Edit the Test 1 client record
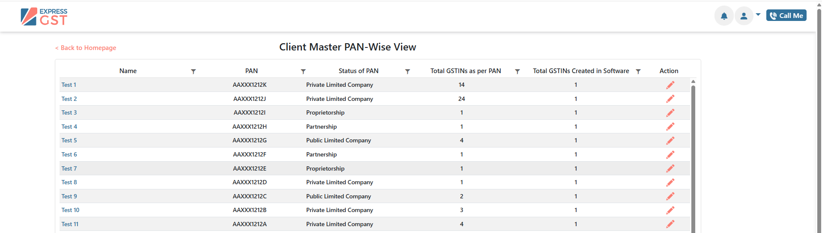 click(x=670, y=85)
